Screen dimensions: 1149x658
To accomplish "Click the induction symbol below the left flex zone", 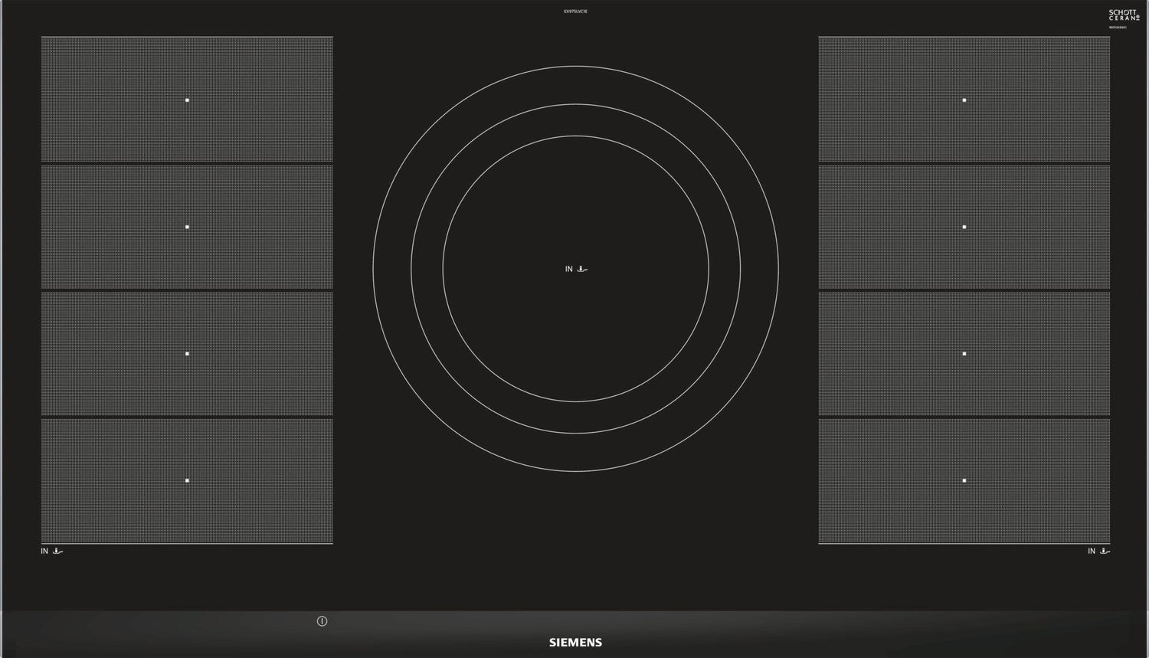I will (x=57, y=551).
